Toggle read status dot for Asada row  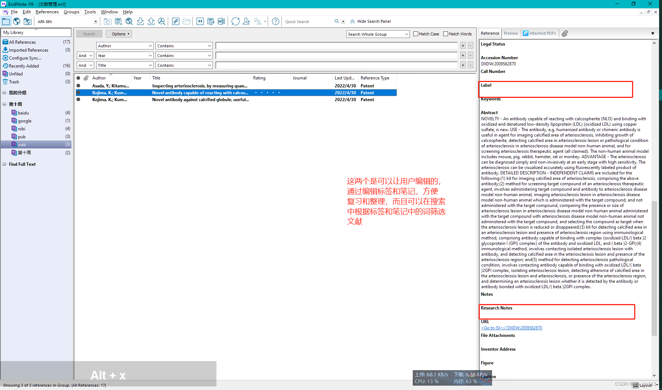[x=78, y=86]
